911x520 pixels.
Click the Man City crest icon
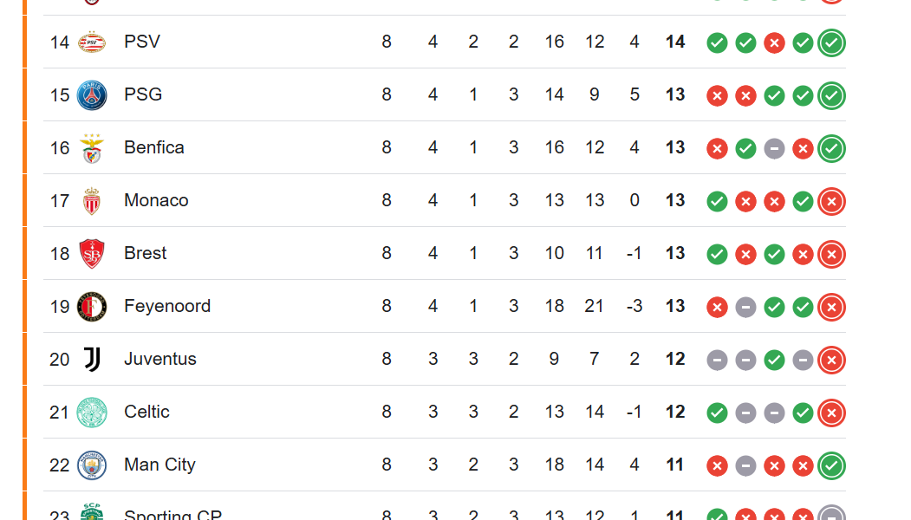pos(92,465)
